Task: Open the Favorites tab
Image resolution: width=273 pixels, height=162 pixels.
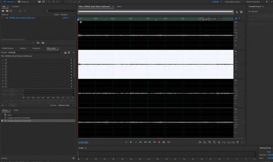Action: (x=15, y=6)
